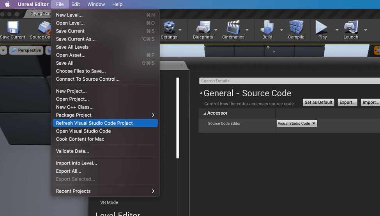Viewport: 380px width, 216px height.
Task: Expand the Settings dropdown arrow
Action: pos(180,30)
